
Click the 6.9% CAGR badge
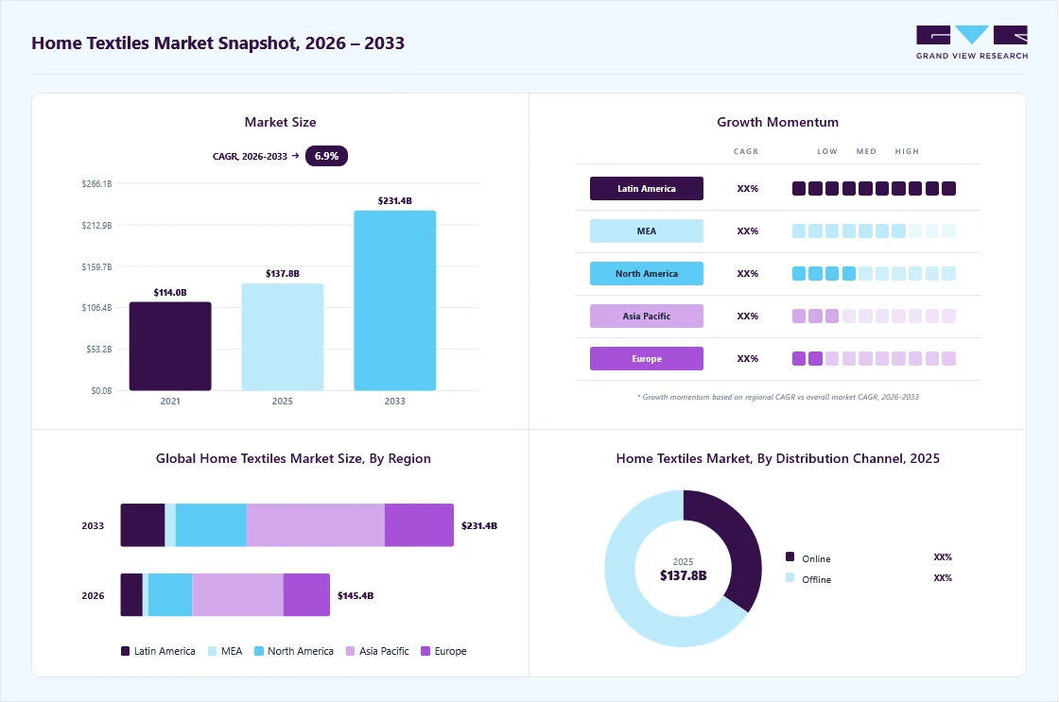pyautogui.click(x=326, y=156)
